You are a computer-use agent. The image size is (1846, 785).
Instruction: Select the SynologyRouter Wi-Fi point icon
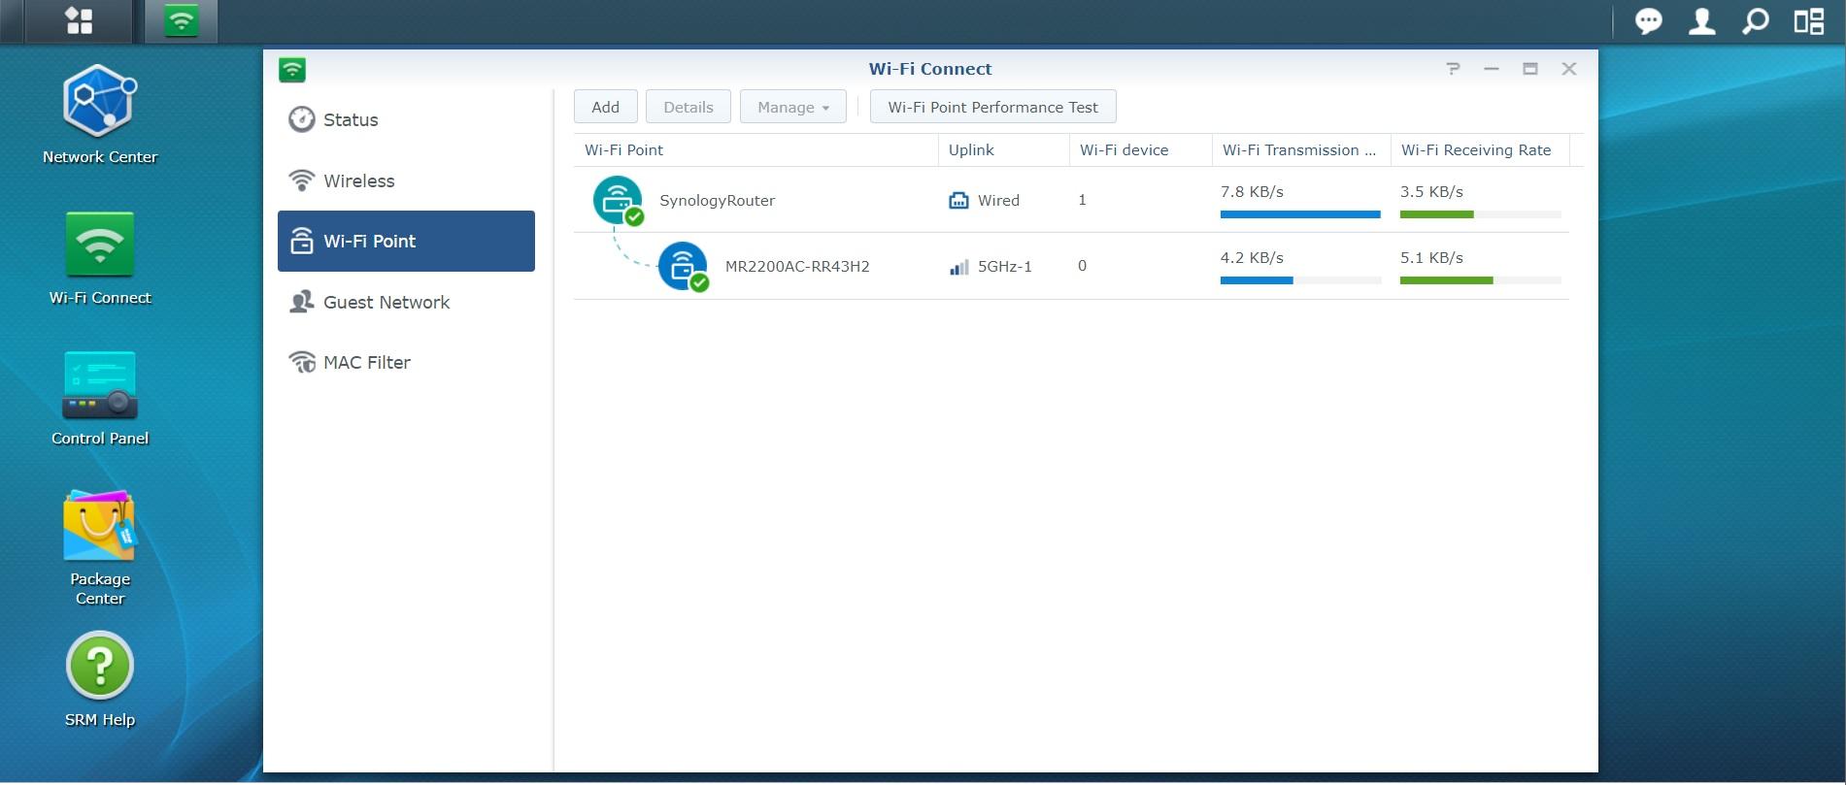coord(619,200)
